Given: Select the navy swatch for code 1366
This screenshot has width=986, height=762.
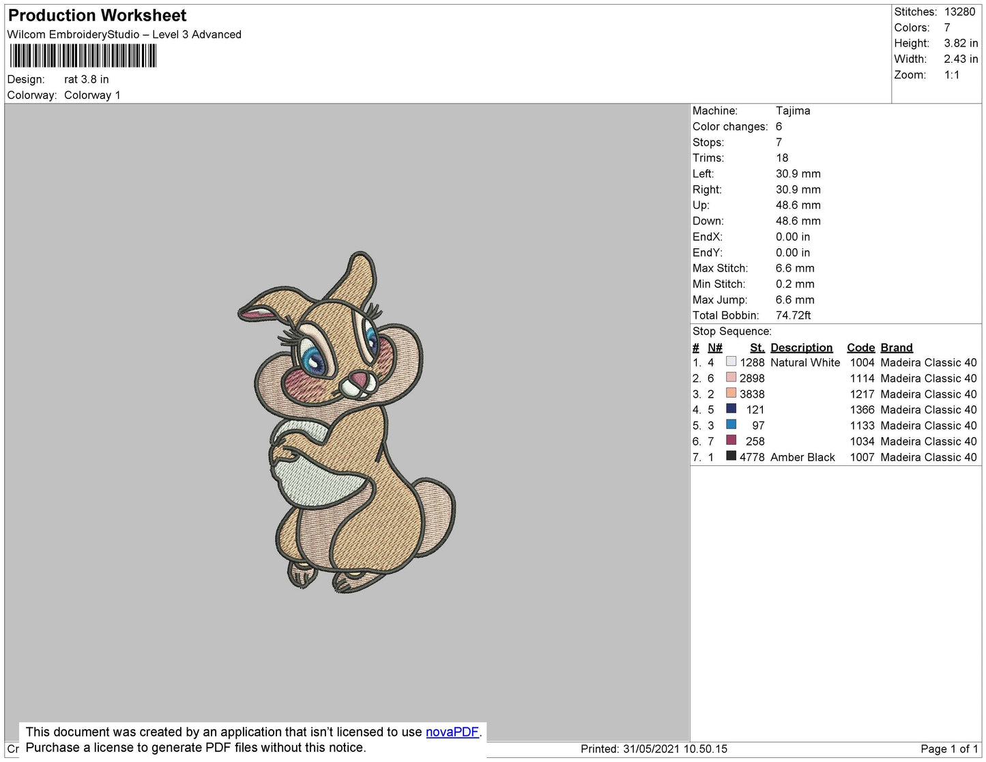Looking at the screenshot, I should point(731,409).
